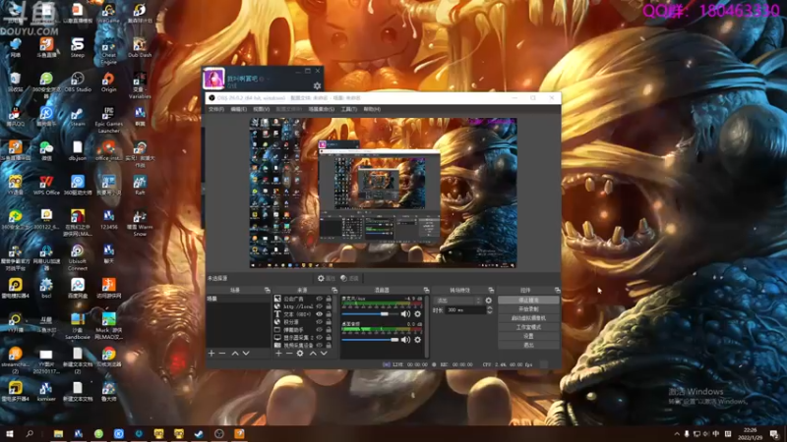This screenshot has width=787, height=442.
Task: Open the settings gear in the chat window
Action: pos(317,86)
